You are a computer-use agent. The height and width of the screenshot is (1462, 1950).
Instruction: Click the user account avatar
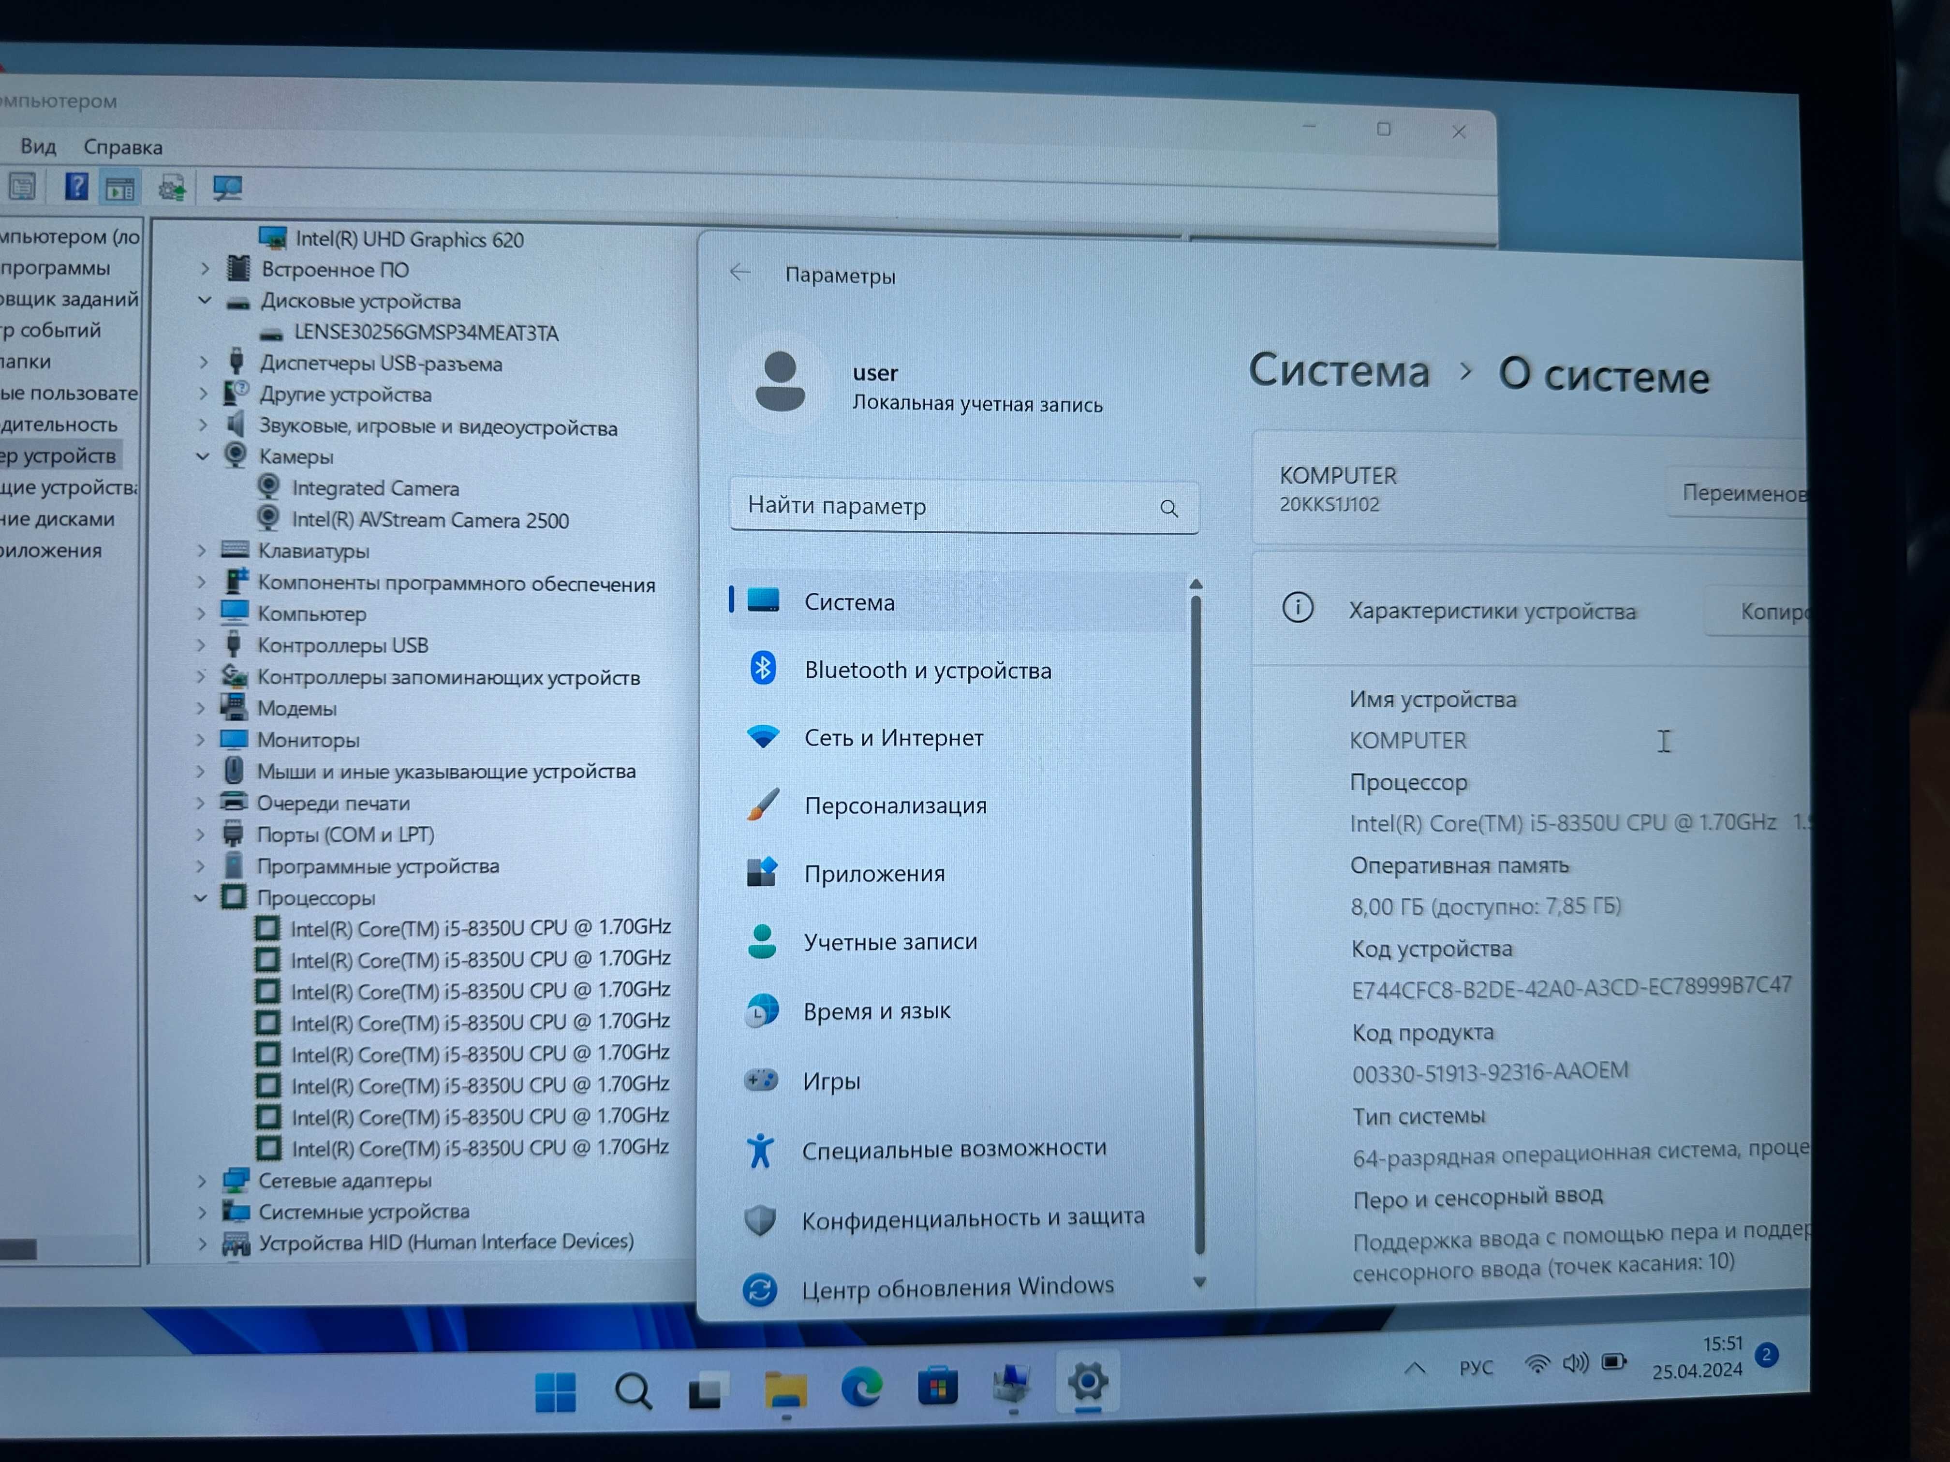pyautogui.click(x=780, y=381)
